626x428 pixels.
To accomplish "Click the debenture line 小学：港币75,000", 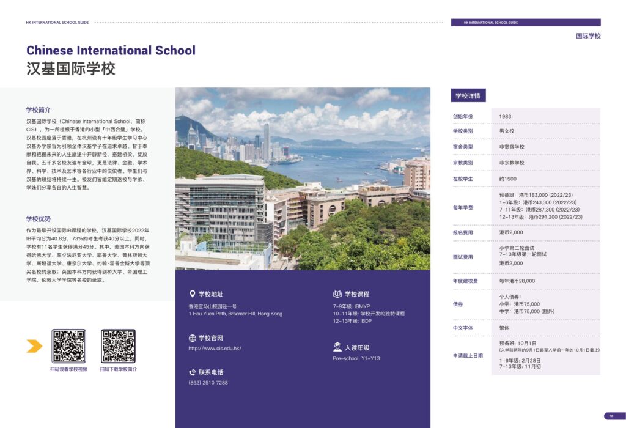I will (520, 304).
